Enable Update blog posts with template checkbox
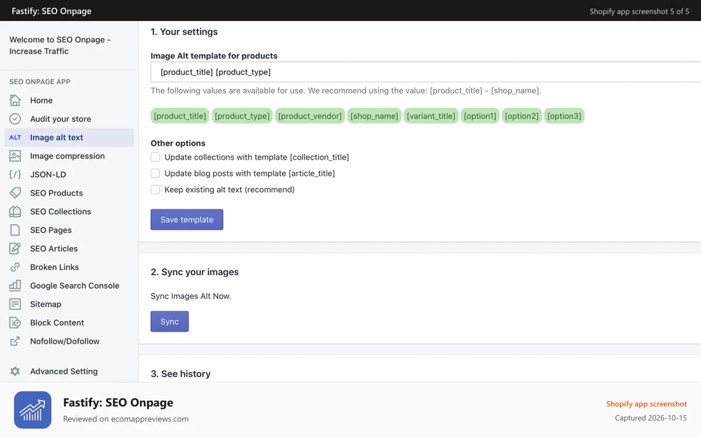Viewport: 701px width, 438px height. point(155,173)
